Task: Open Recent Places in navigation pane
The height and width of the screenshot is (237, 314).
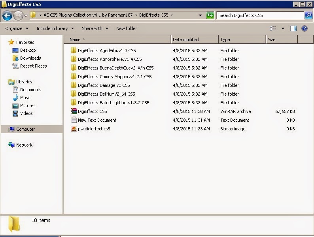Action: pyautogui.click(x=34, y=66)
